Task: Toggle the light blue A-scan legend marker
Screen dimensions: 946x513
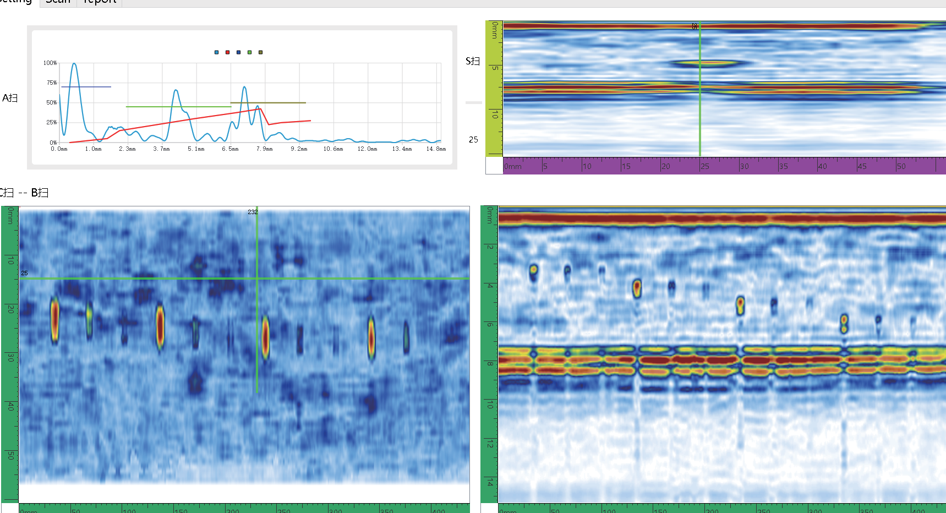Action: pyautogui.click(x=216, y=52)
